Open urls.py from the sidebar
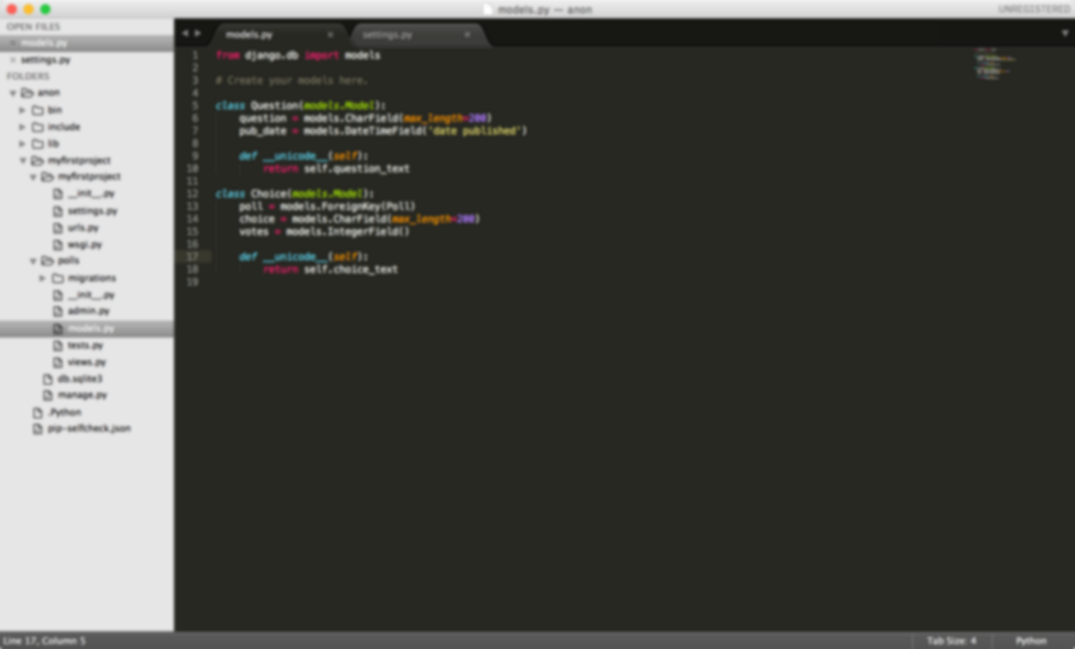1075x649 pixels. click(x=83, y=228)
